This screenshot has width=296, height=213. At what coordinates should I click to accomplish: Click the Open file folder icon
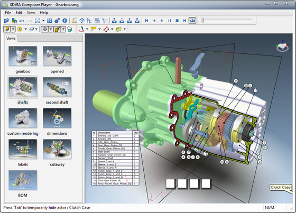click(x=6, y=21)
